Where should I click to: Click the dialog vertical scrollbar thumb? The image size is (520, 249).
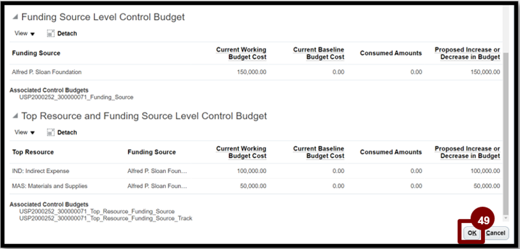click(506, 133)
